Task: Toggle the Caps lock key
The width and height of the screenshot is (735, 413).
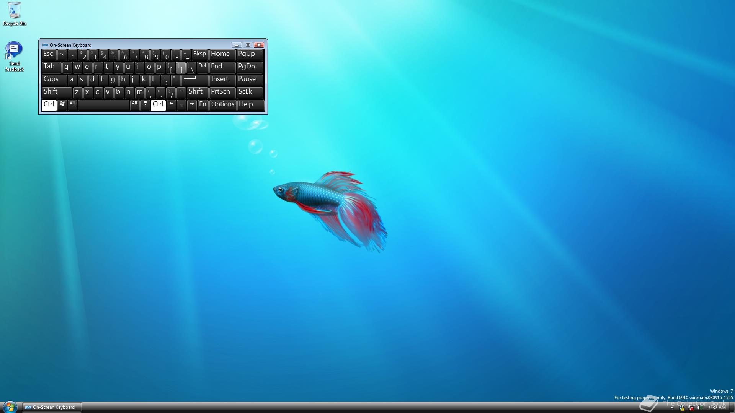Action: point(54,80)
